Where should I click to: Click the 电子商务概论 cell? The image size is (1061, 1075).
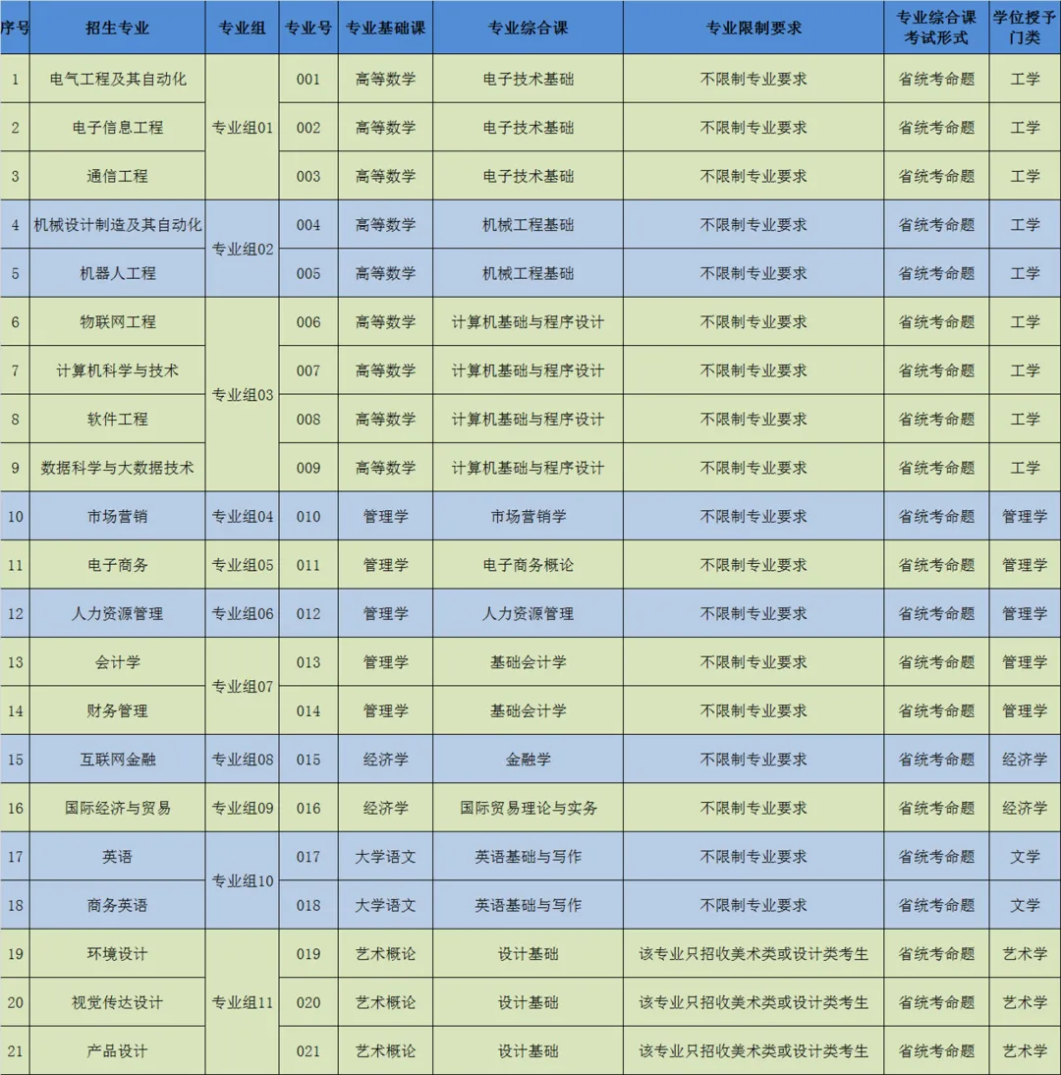click(x=528, y=565)
